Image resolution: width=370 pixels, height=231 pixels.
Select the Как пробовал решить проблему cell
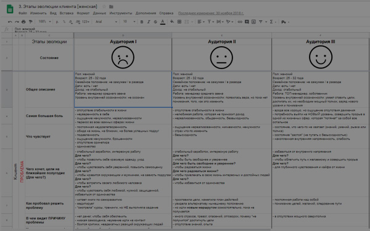pos(49,206)
